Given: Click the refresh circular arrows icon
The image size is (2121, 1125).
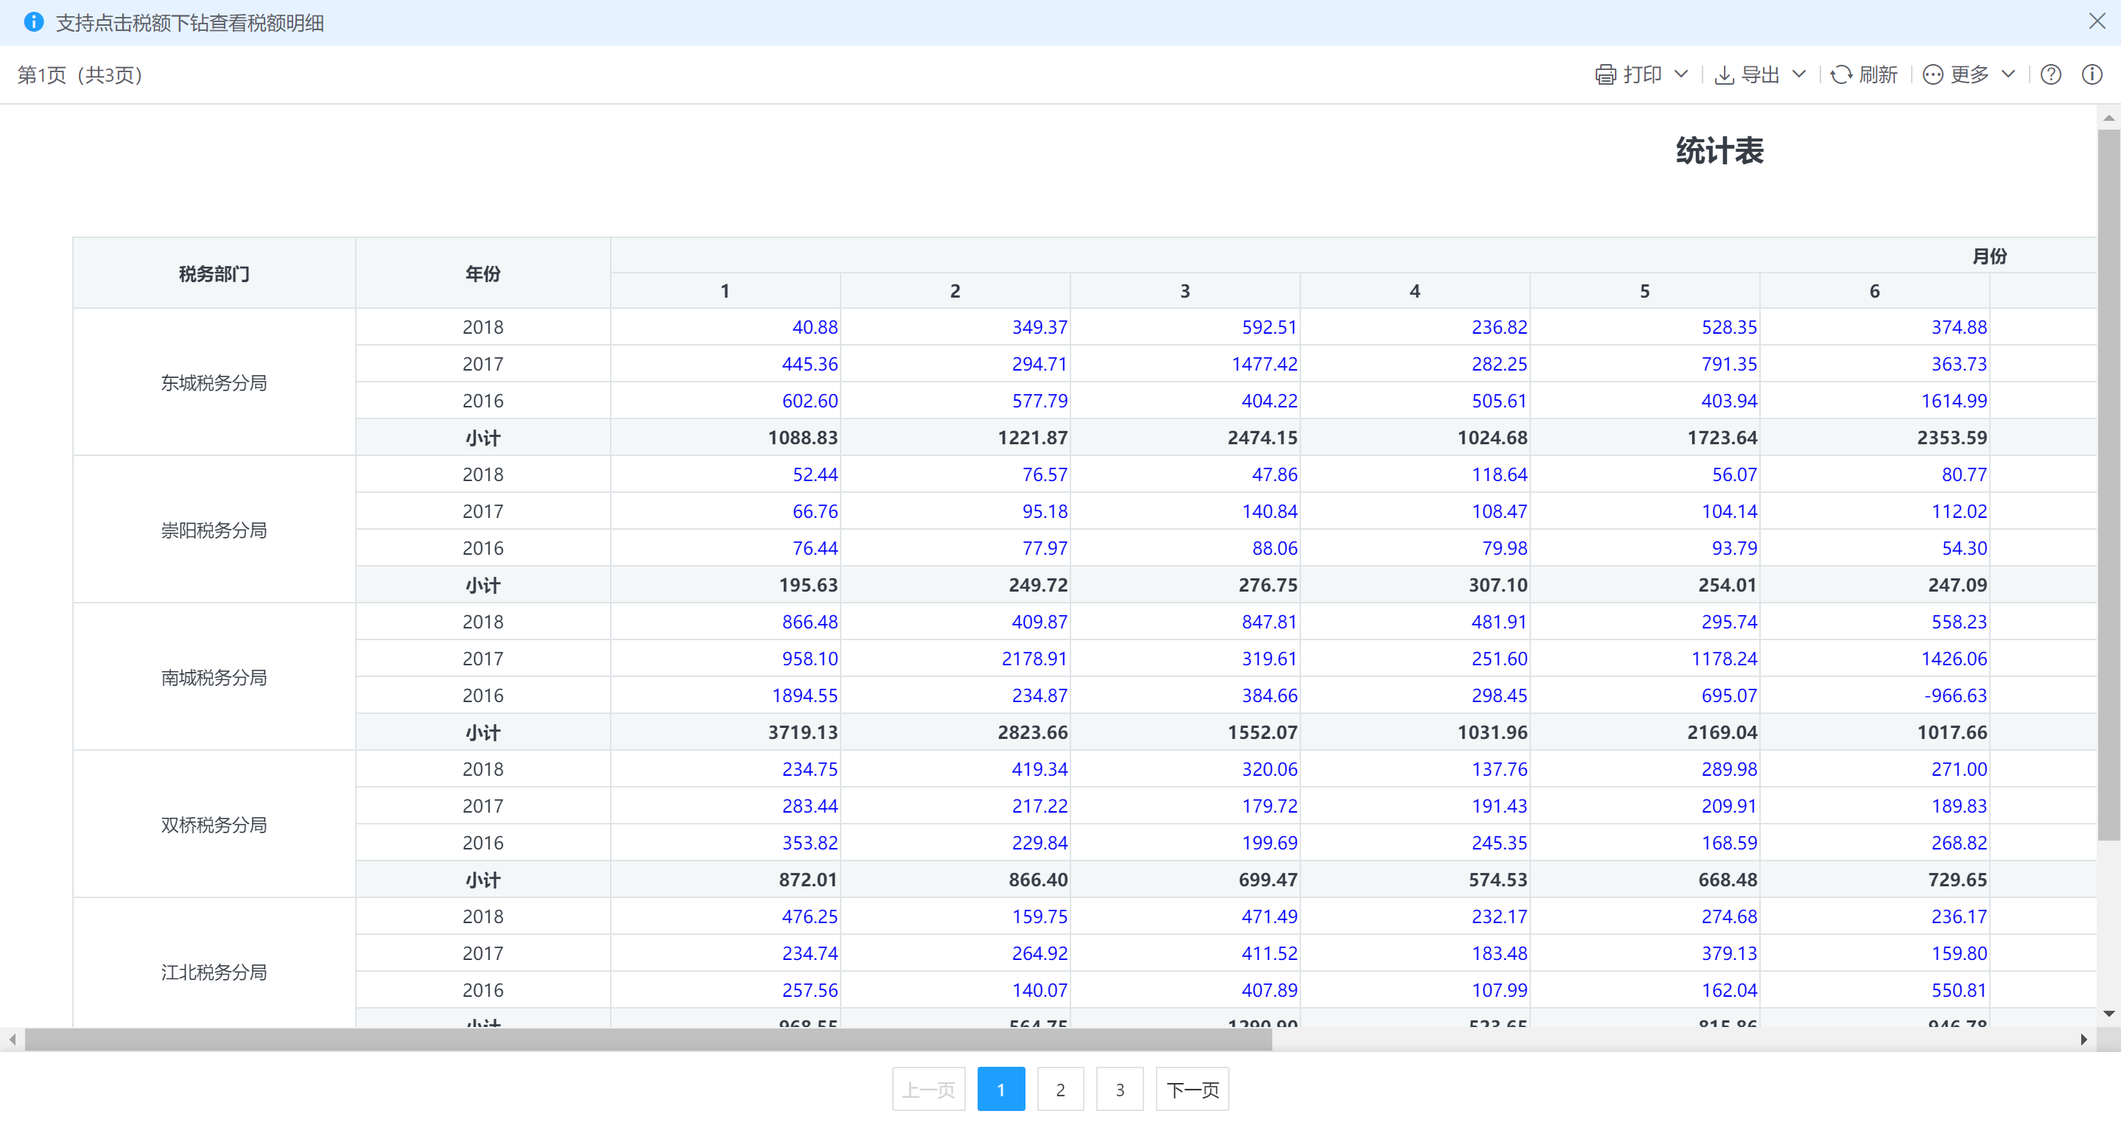Looking at the screenshot, I should (1841, 75).
